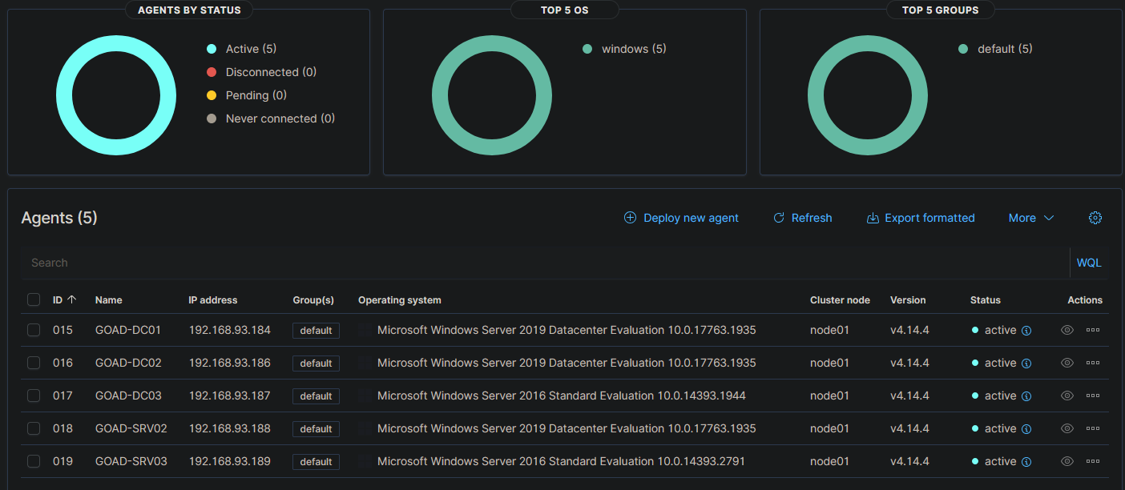Image resolution: width=1125 pixels, height=490 pixels.
Task: Click IP address 192.168.93.187
Action: [230, 396]
